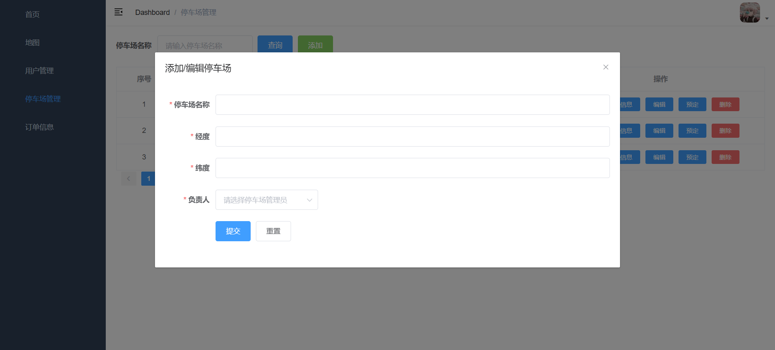Click 编辑 in row 1

659,104
